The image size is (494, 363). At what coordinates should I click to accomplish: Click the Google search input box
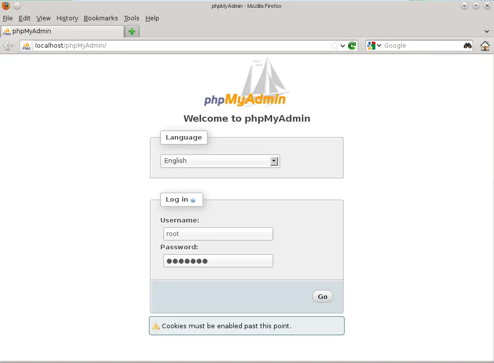point(423,46)
